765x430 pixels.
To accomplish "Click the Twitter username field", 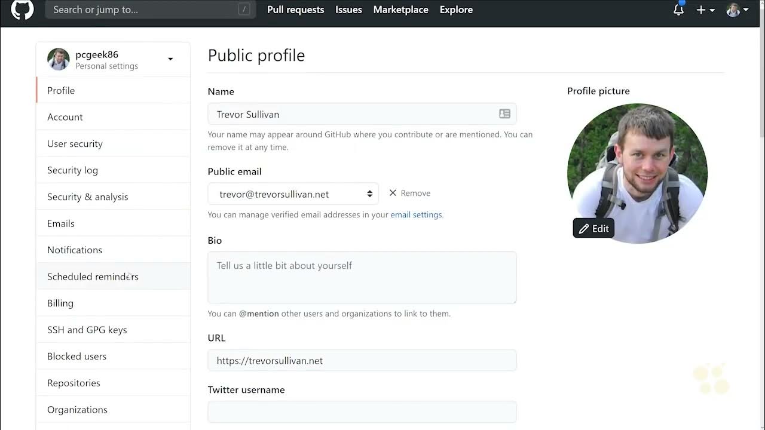I will point(362,412).
